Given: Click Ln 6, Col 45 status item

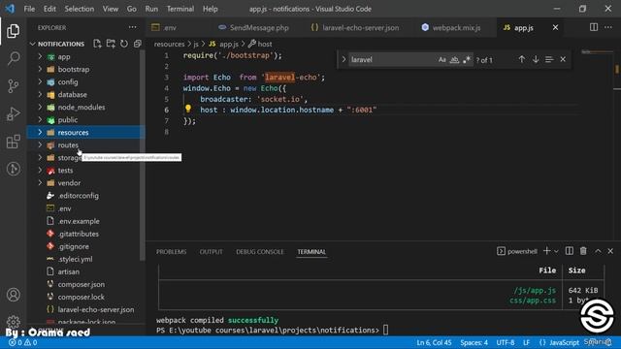Looking at the screenshot, I should point(434,342).
